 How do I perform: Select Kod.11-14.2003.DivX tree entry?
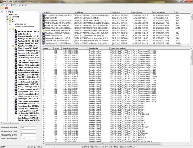point(28,77)
